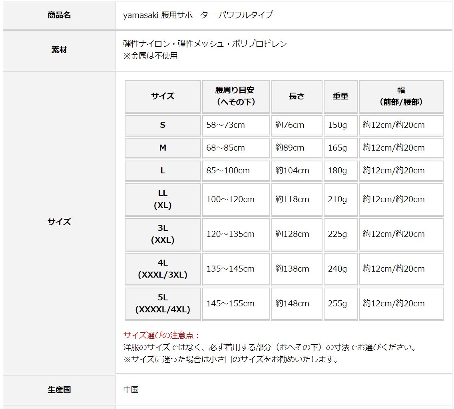
Task: Select the yamasaki 腰用サポーター product name text
Action: click(198, 15)
